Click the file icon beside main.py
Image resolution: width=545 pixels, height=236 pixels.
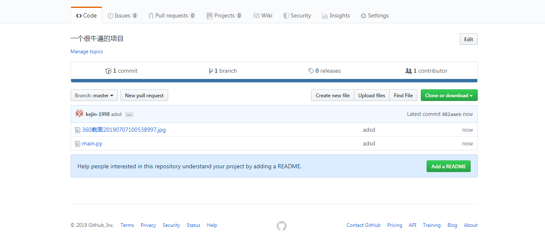78,144
